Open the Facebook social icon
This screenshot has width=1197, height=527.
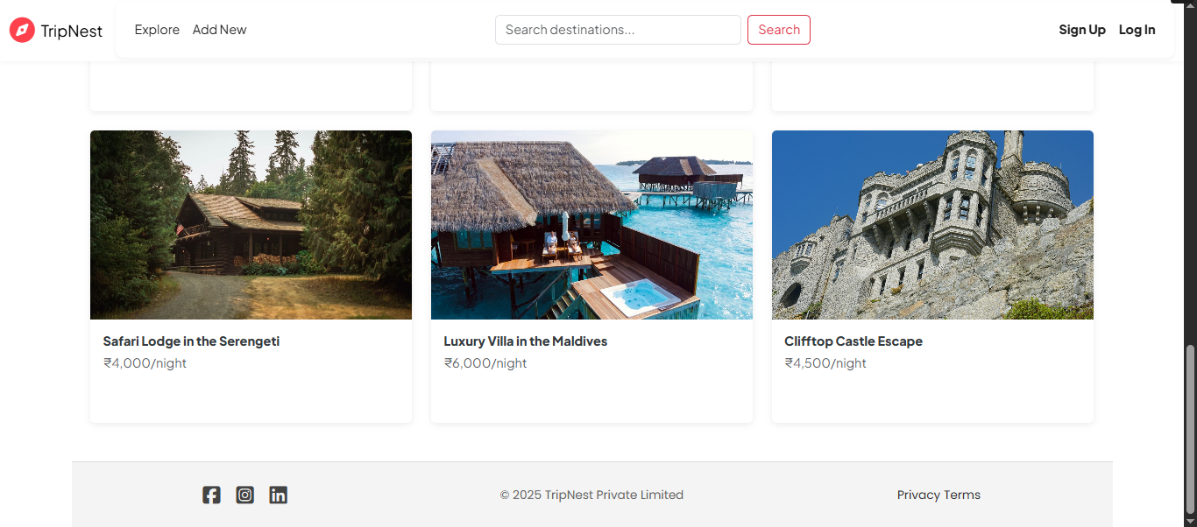click(211, 495)
